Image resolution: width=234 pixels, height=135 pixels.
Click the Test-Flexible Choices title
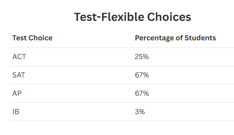133,17
